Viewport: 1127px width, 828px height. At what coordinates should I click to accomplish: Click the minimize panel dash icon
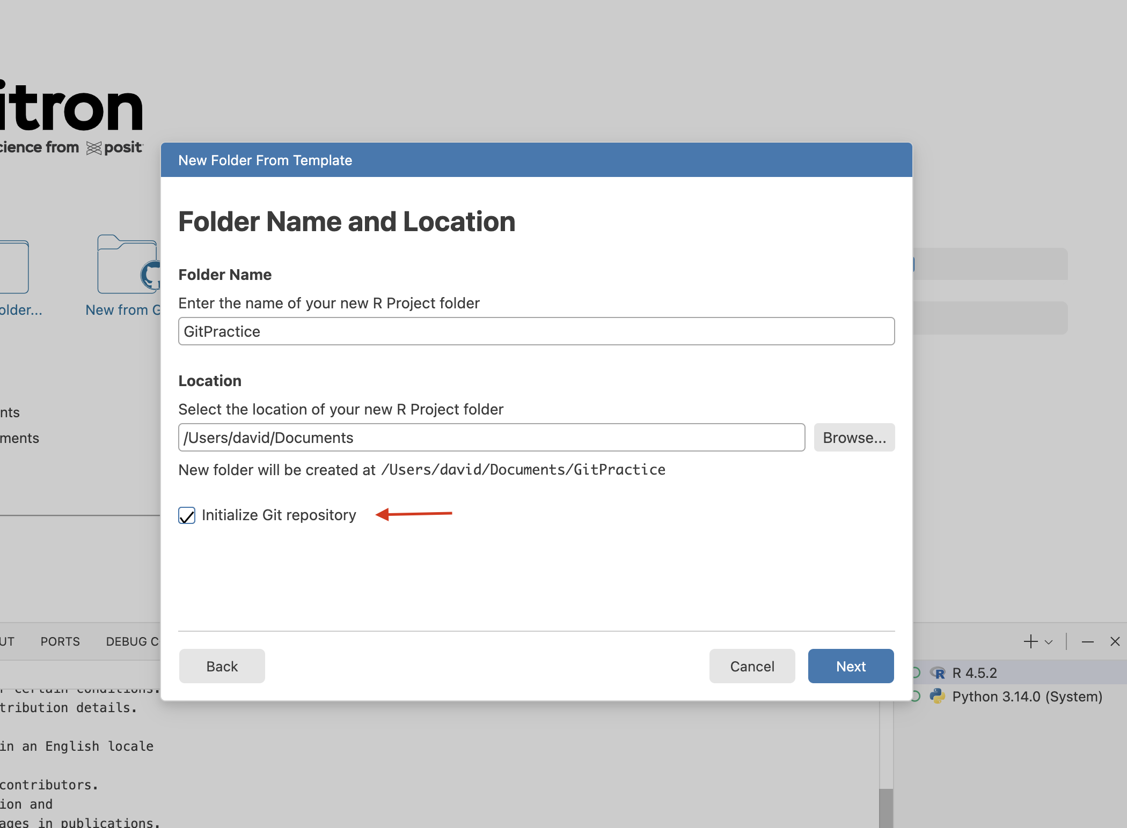(x=1088, y=641)
